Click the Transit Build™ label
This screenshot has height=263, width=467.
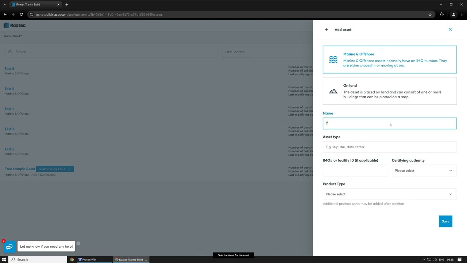pos(13,36)
